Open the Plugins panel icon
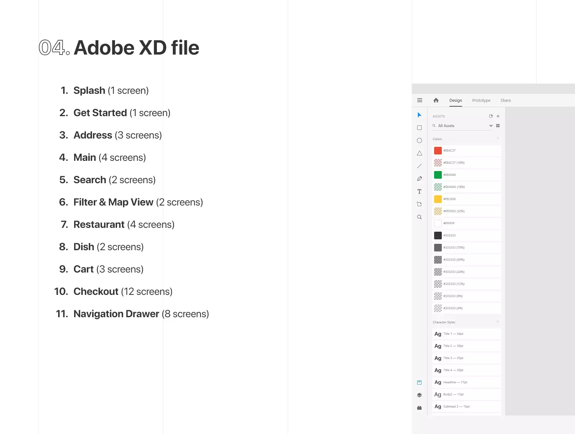The height and width of the screenshot is (434, 575). (419, 408)
